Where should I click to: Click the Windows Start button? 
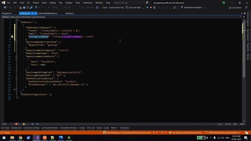(4, 137)
